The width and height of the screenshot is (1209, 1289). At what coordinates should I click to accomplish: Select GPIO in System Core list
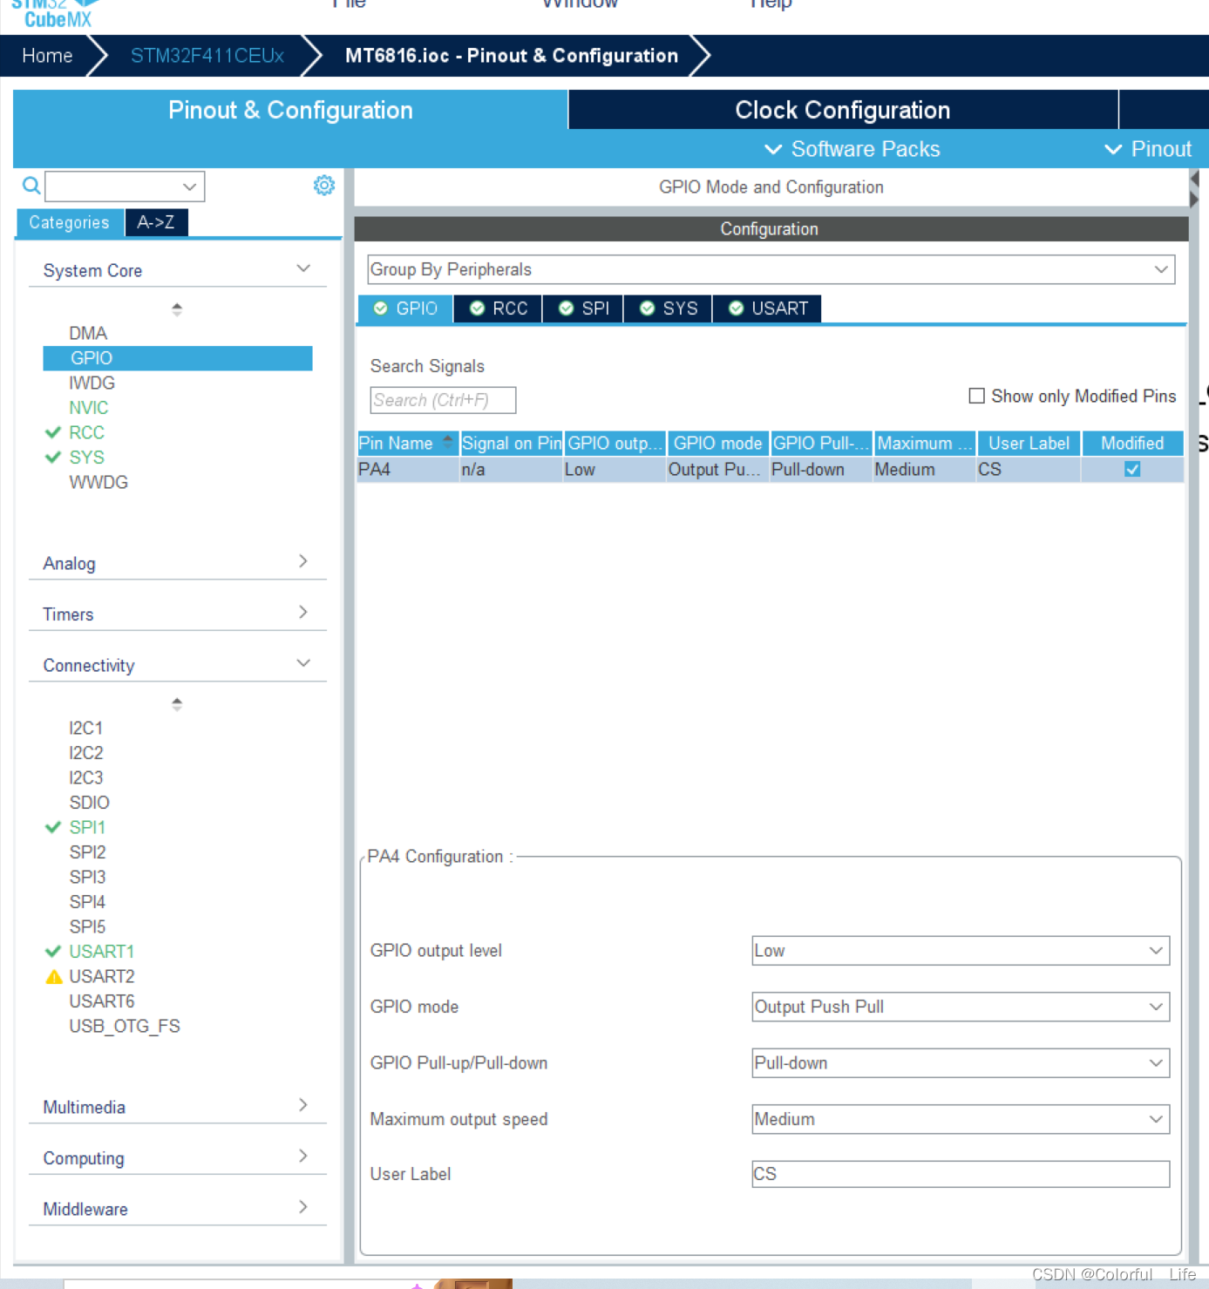pyautogui.click(x=178, y=358)
